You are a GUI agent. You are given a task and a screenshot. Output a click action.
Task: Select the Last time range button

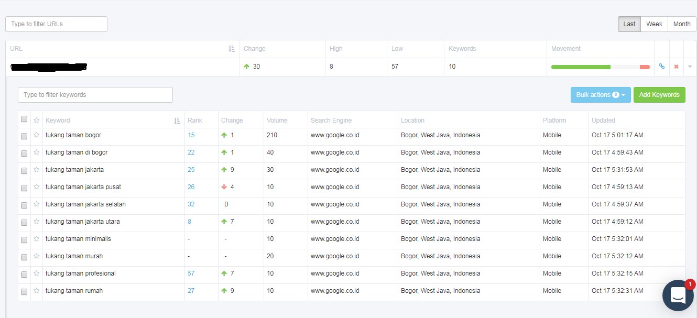pyautogui.click(x=629, y=24)
